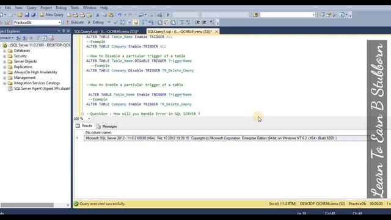Click the Save All icon
This screenshot has width=391, height=220.
pyautogui.click(x=33, y=15)
